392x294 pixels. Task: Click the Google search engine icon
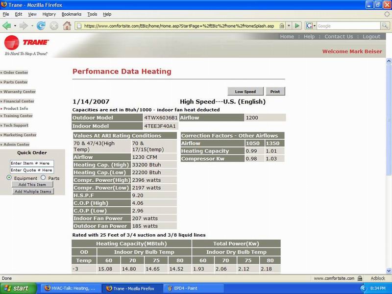(x=310, y=25)
